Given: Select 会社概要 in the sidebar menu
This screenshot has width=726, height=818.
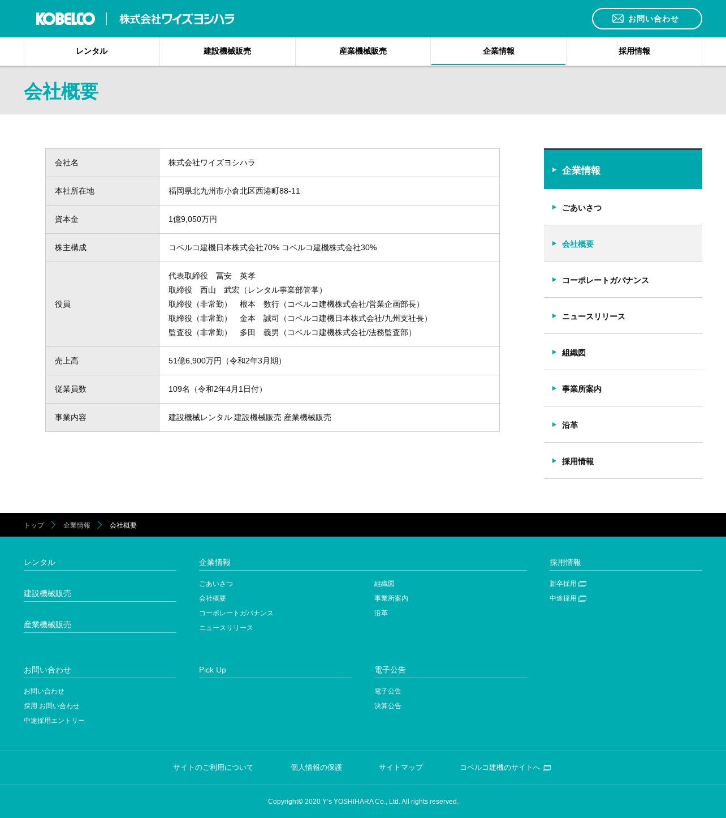Looking at the screenshot, I should coord(623,244).
